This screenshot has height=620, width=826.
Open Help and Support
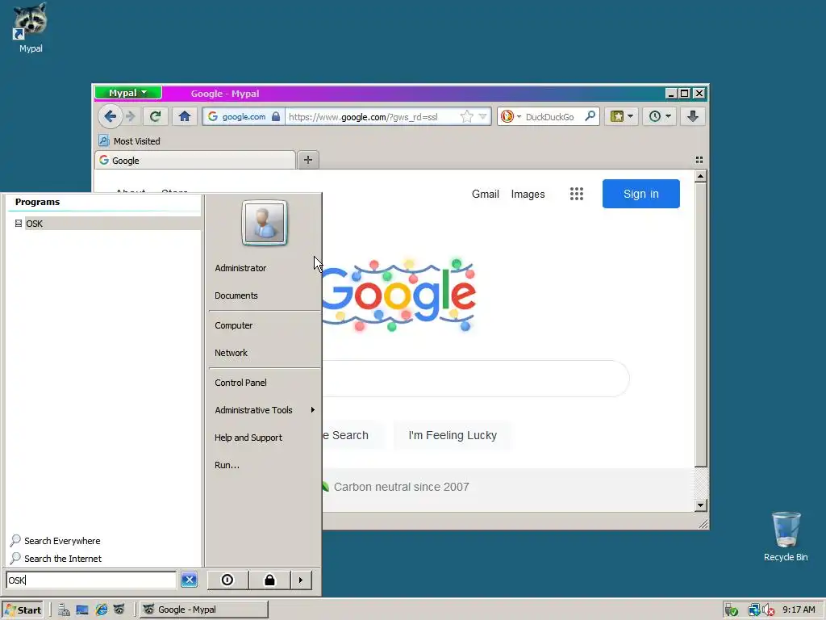[x=248, y=438]
